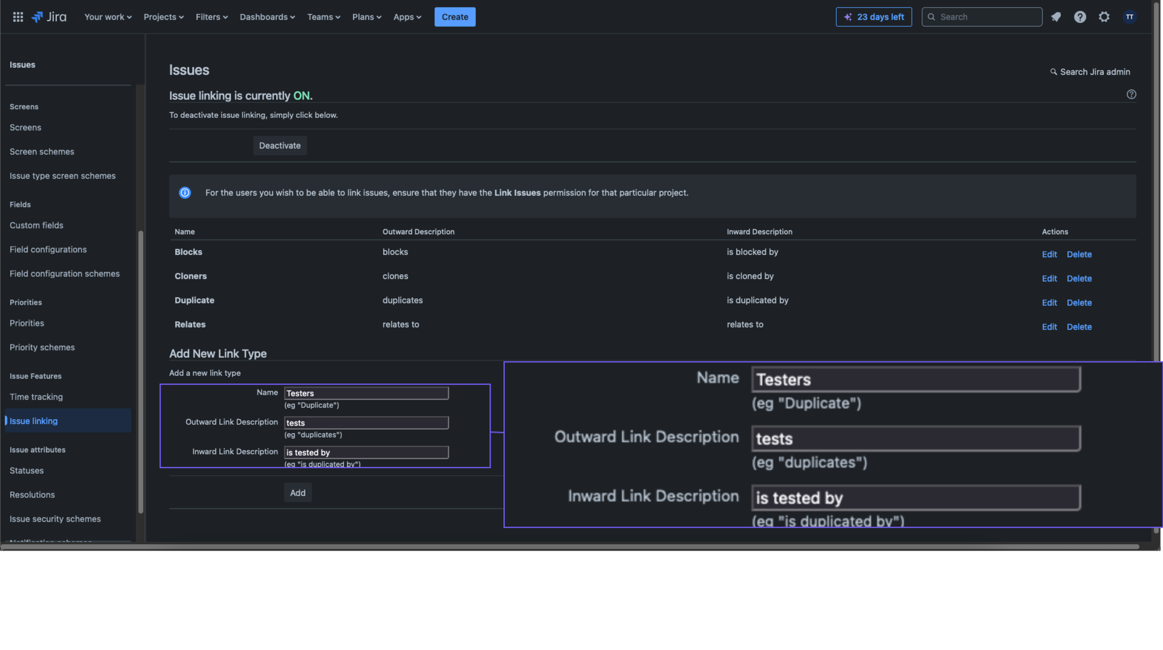Image resolution: width=1163 pixels, height=650 pixels.
Task: Deactivate issue linking
Action: coord(280,145)
